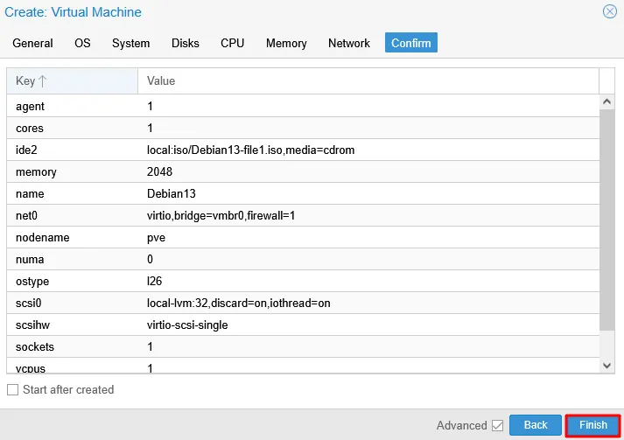
Task: Open the General tab
Action: point(32,43)
